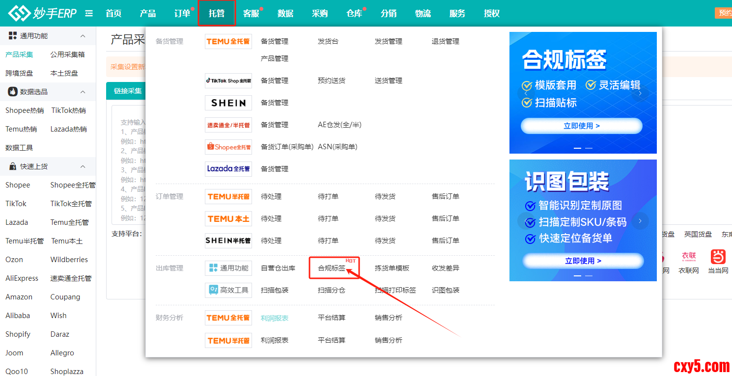Select the Shopee全托管 logo
732x376 pixels.
228,147
